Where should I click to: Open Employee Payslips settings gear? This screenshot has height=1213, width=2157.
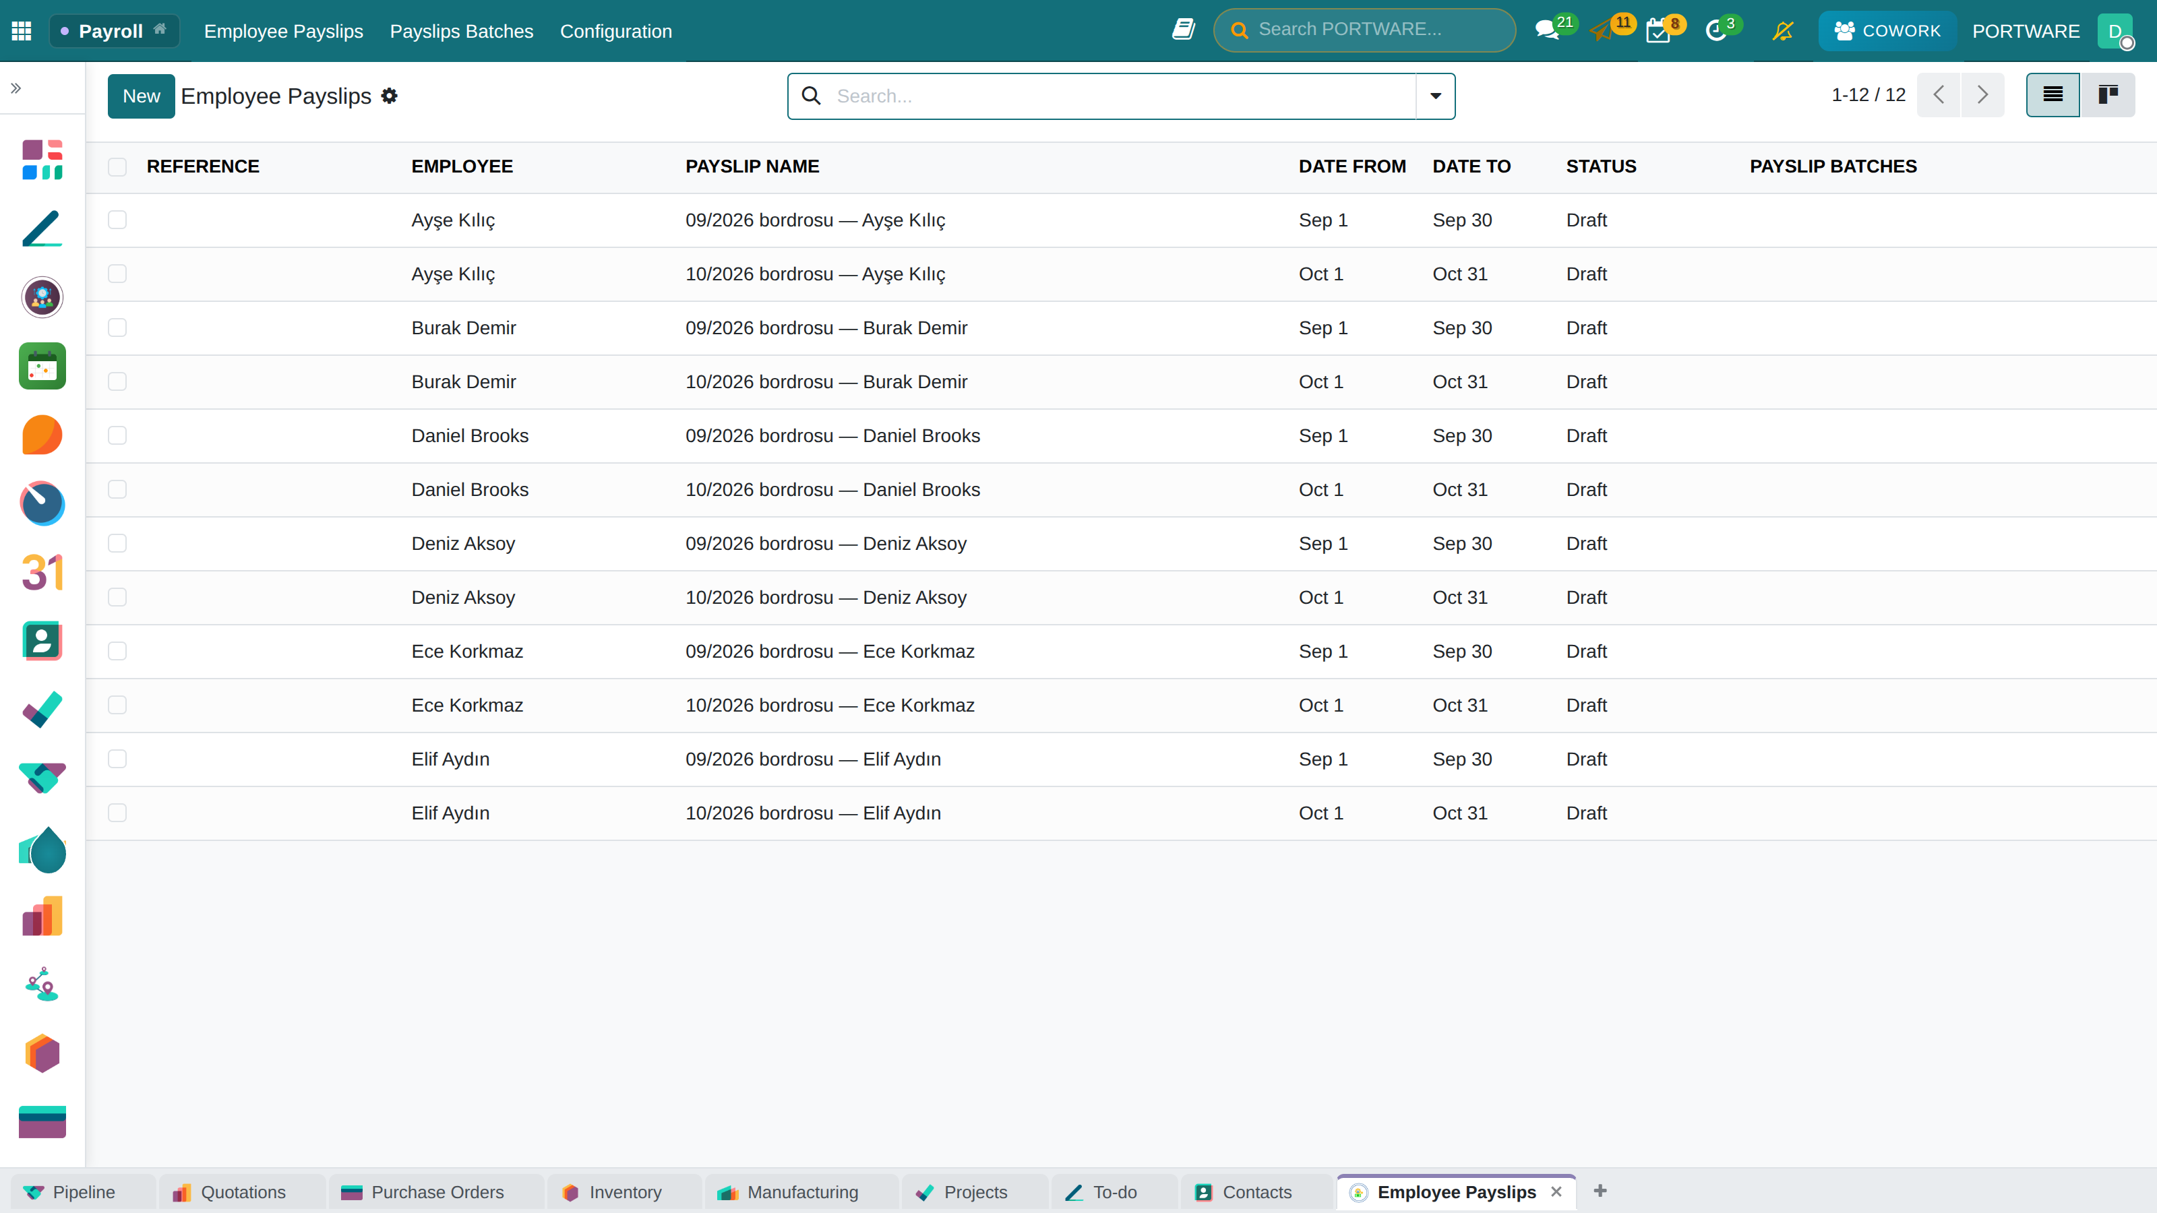click(388, 96)
